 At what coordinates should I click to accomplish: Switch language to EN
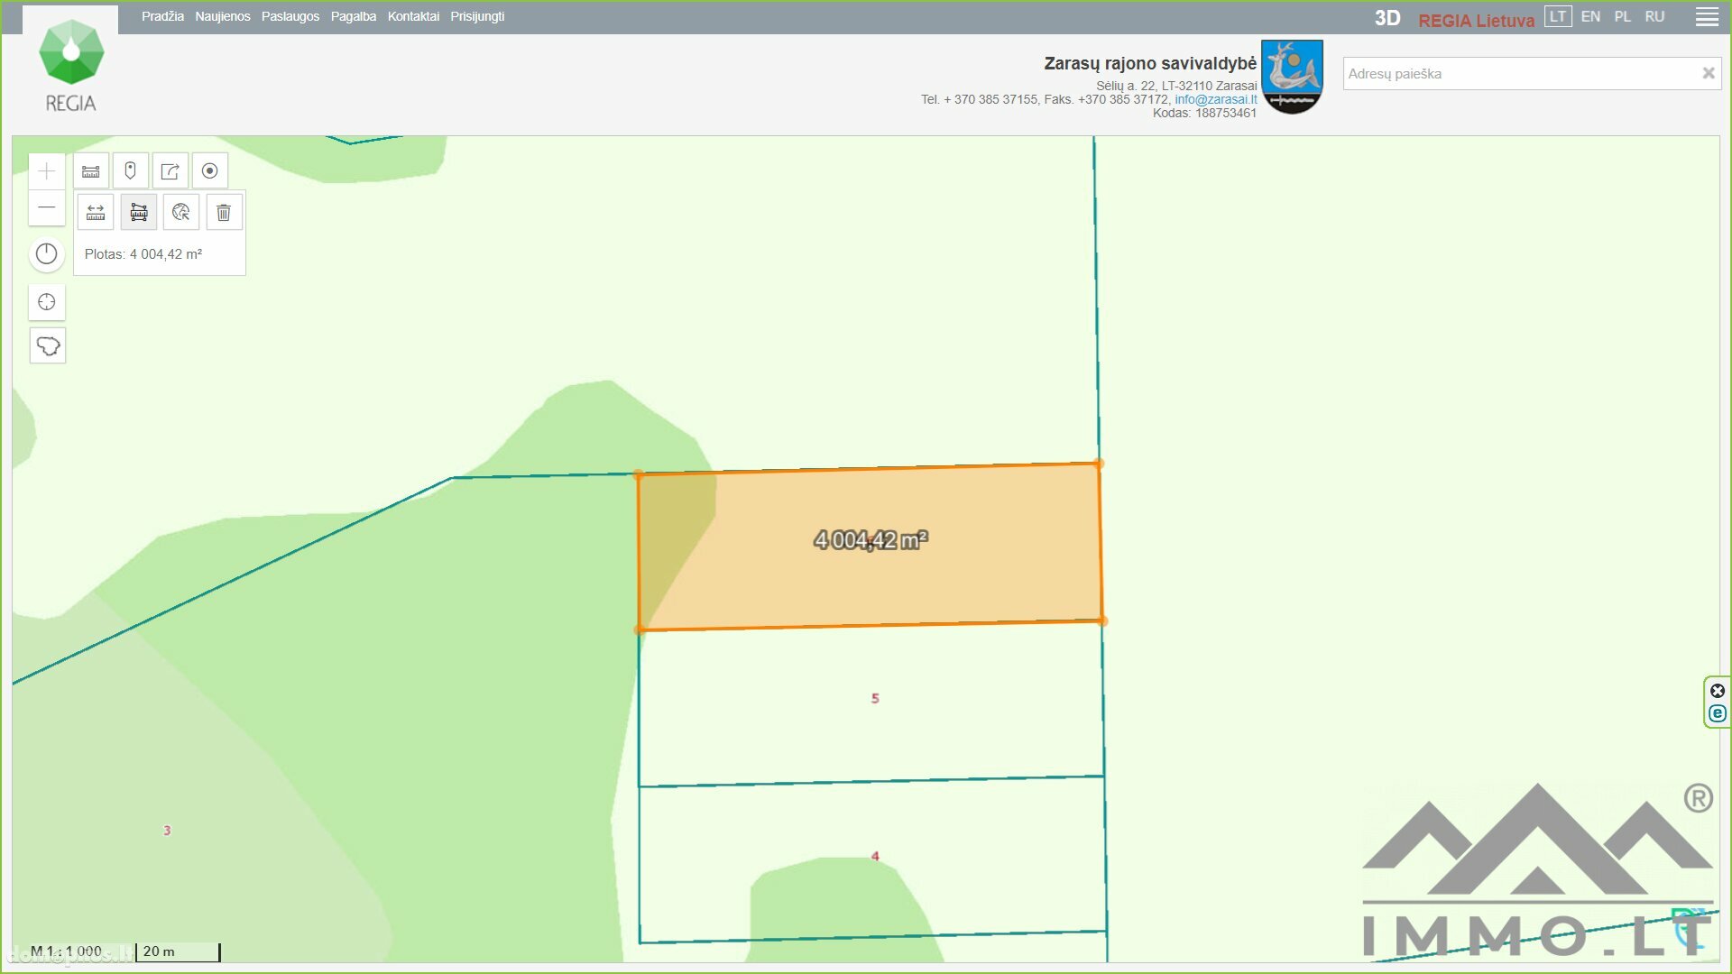1590,16
